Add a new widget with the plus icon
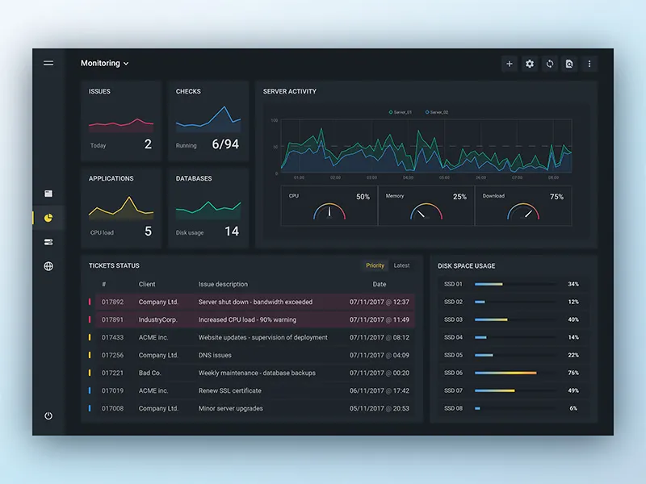Image resolution: width=646 pixels, height=484 pixels. (x=510, y=63)
